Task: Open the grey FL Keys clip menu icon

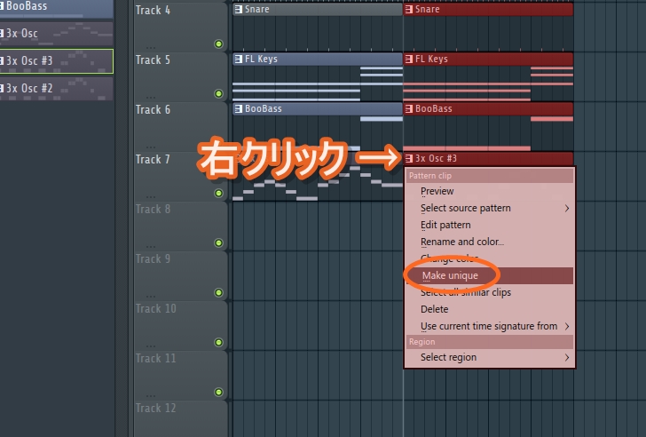Action: (x=238, y=60)
